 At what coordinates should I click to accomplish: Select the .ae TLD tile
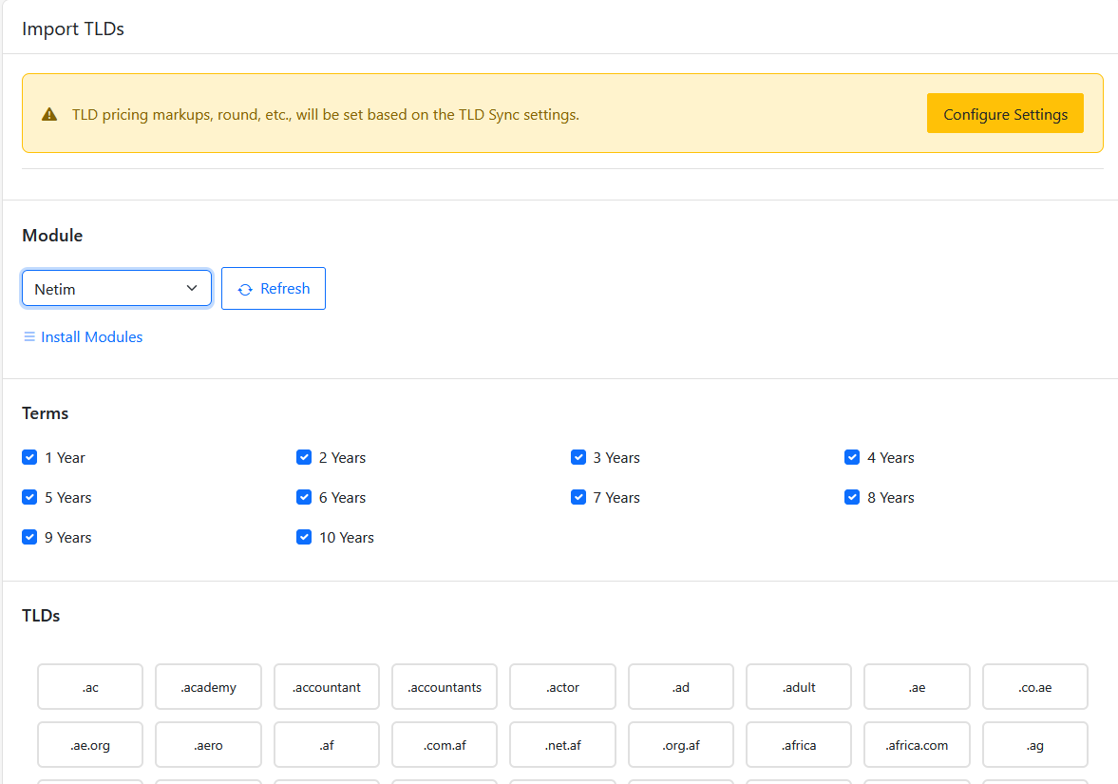coord(917,687)
